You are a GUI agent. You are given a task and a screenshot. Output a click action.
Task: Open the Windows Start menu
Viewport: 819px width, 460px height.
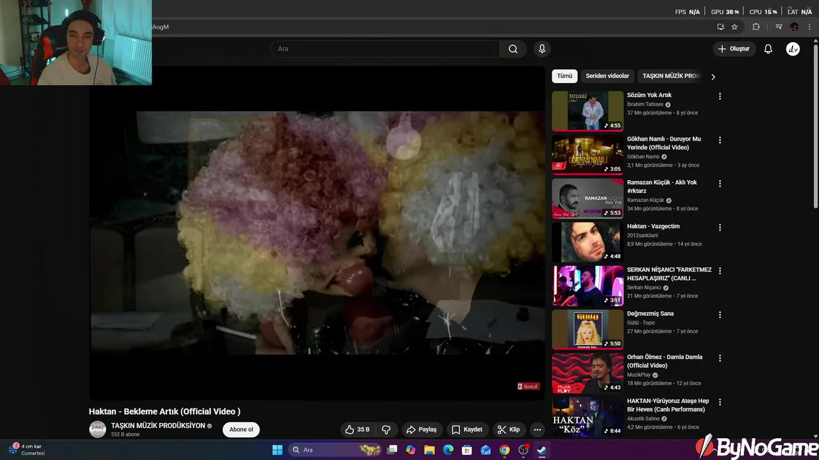click(277, 450)
